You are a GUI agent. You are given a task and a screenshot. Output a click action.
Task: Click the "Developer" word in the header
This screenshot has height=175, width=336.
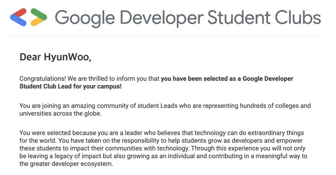point(162,18)
